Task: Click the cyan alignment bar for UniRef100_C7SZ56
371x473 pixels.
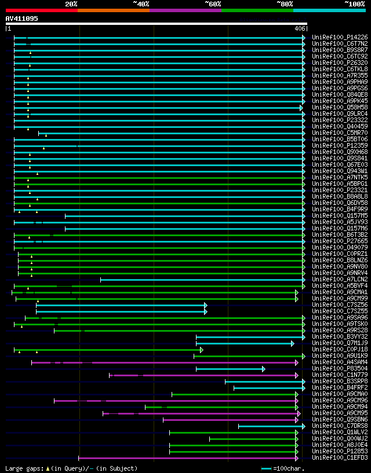Action: 121,305
